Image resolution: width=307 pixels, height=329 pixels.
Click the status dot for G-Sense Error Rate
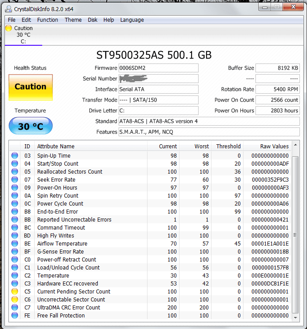point(15,251)
